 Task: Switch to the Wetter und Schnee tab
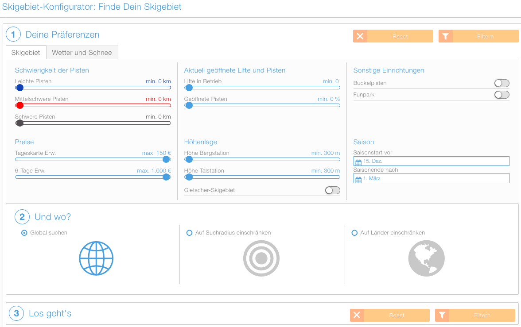click(82, 53)
